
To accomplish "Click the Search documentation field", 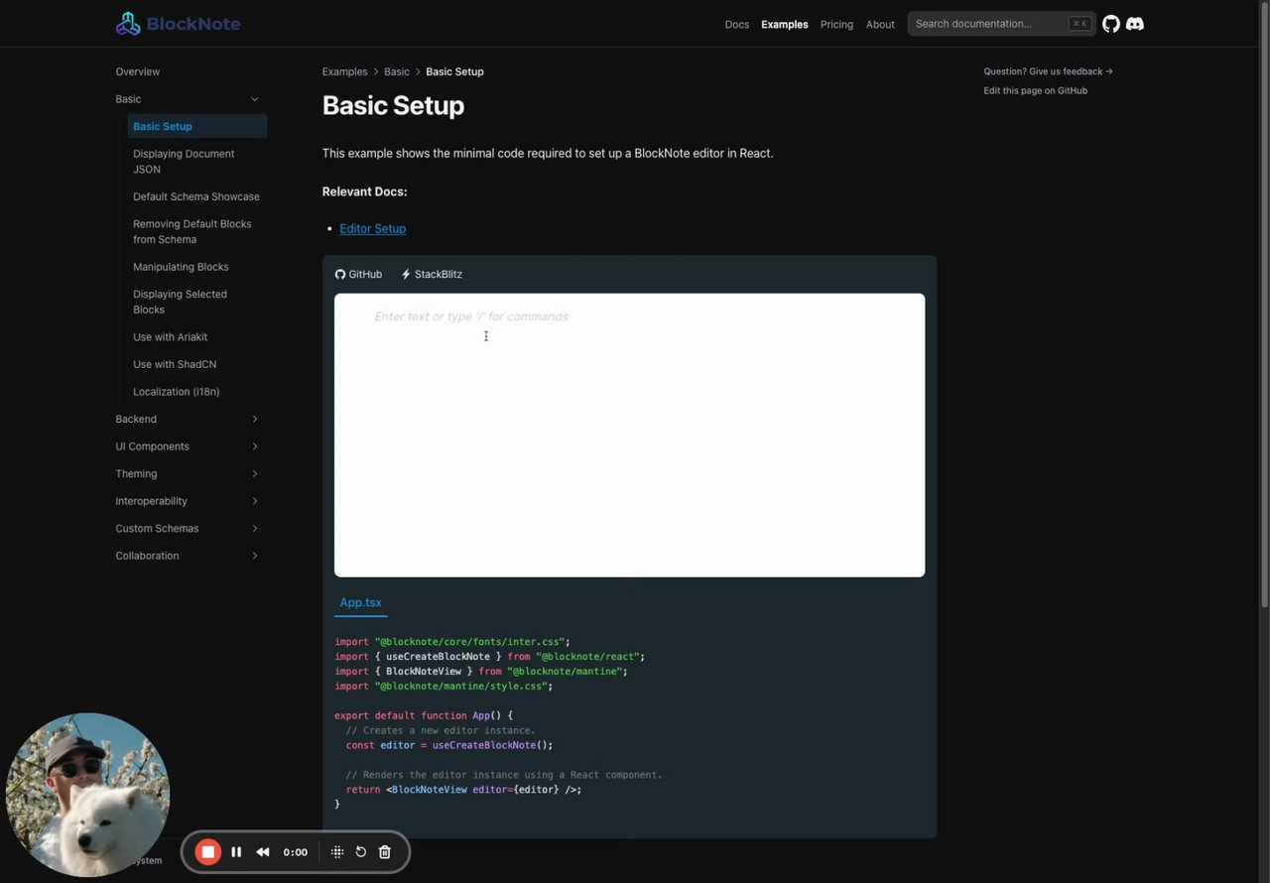I will pos(1001,24).
